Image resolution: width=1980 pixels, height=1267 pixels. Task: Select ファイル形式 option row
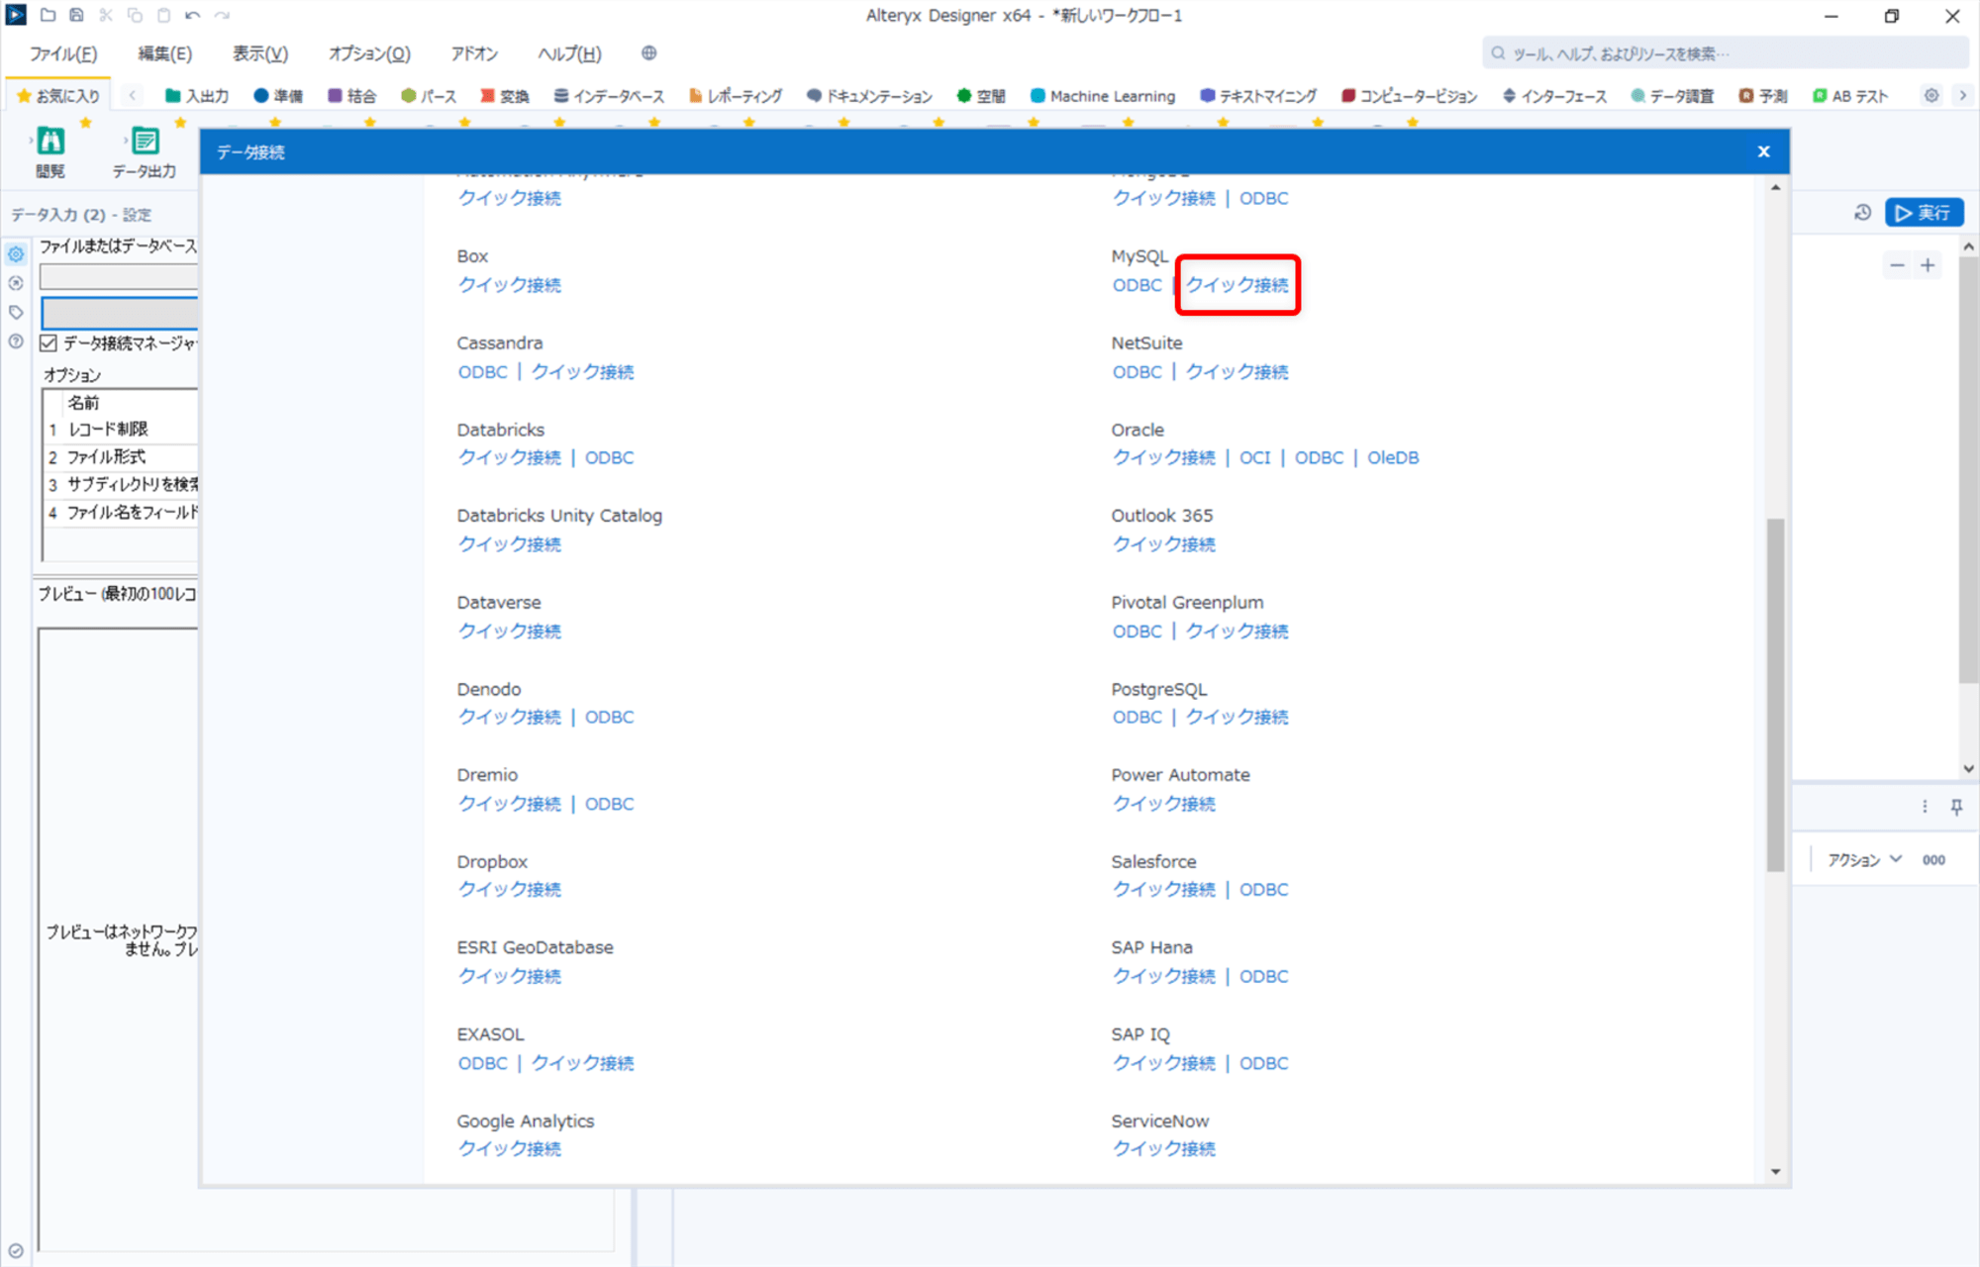click(121, 456)
